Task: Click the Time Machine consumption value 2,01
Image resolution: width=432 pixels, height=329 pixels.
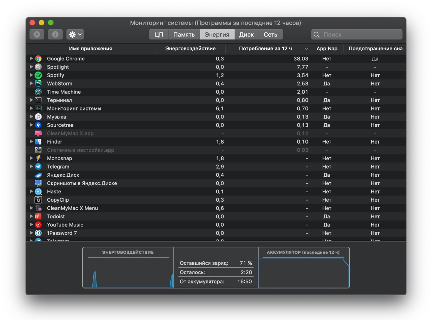Action: point(302,92)
